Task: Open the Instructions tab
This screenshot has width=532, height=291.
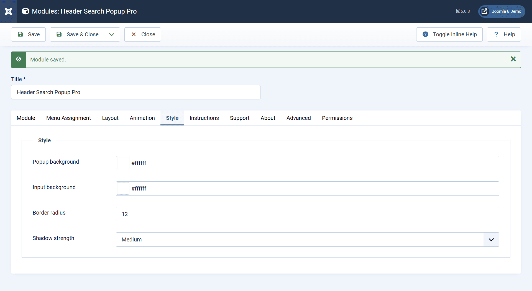Action: click(204, 118)
